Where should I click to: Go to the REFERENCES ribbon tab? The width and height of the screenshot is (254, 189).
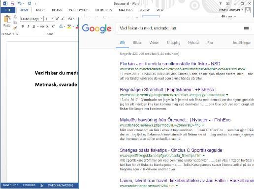coord(103,10)
